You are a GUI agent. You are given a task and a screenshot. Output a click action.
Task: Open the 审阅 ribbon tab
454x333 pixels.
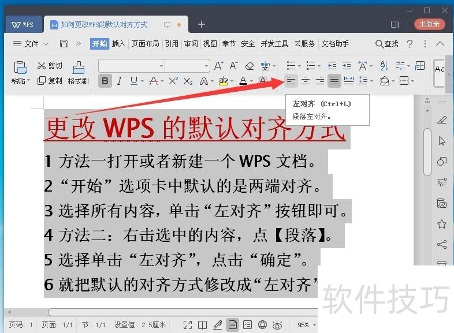[191, 44]
